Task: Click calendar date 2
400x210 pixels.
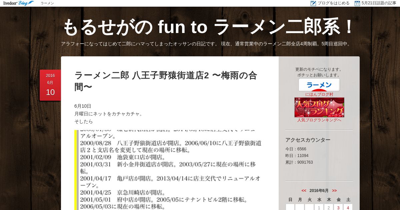Action: click(x=329, y=208)
